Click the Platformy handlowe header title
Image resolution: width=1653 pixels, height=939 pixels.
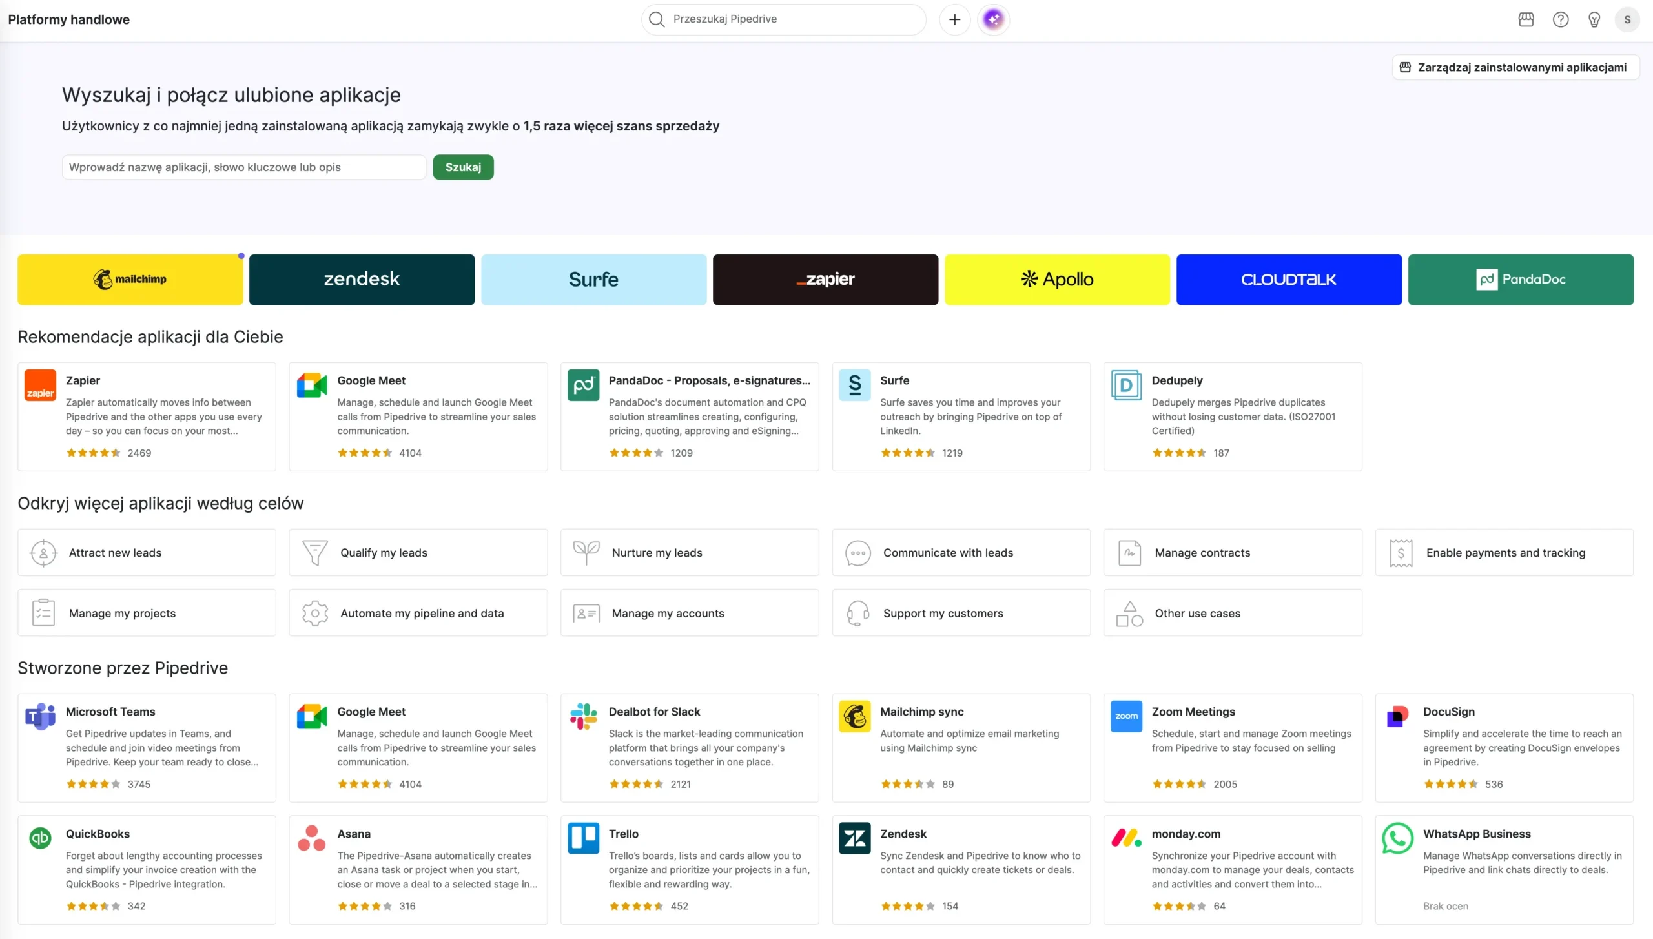pos(68,19)
